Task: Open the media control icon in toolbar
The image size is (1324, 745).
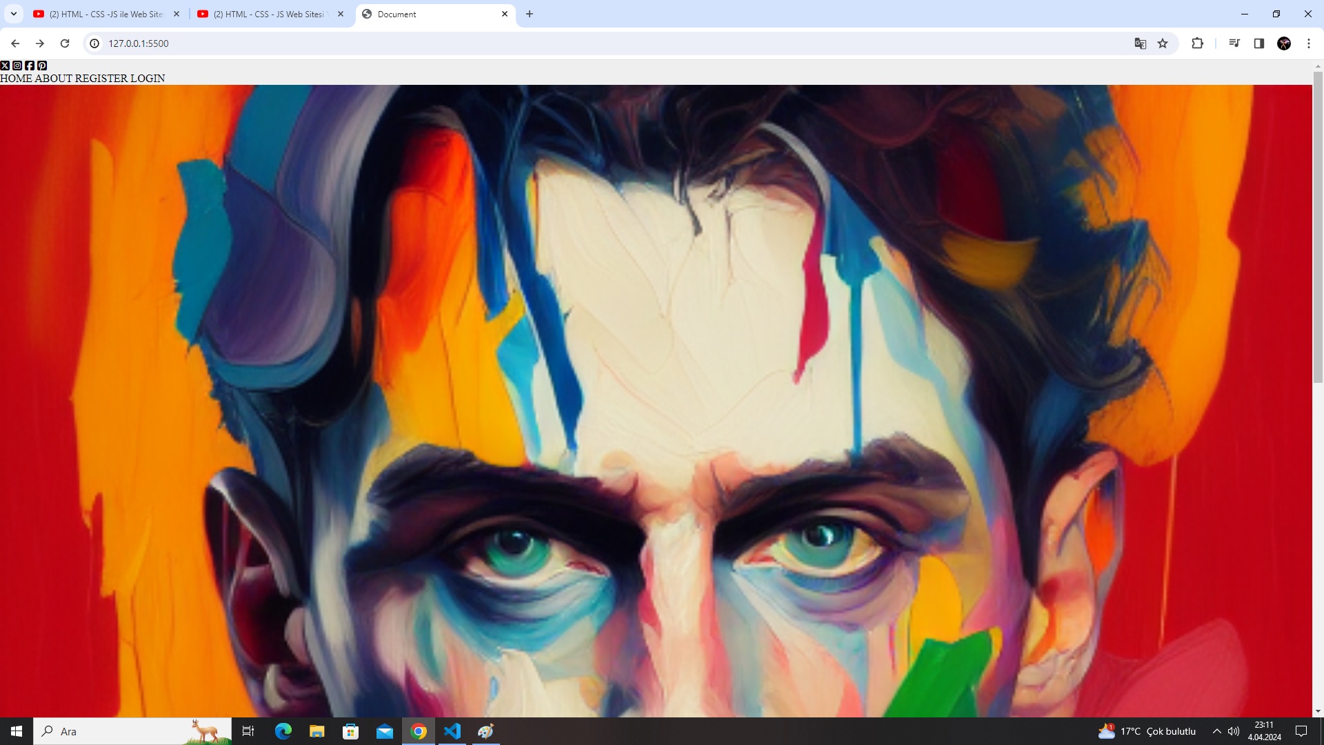Action: click(x=1234, y=43)
